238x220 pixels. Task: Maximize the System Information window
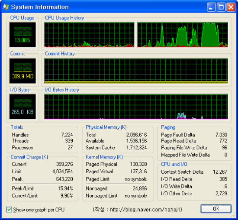pos(221,7)
